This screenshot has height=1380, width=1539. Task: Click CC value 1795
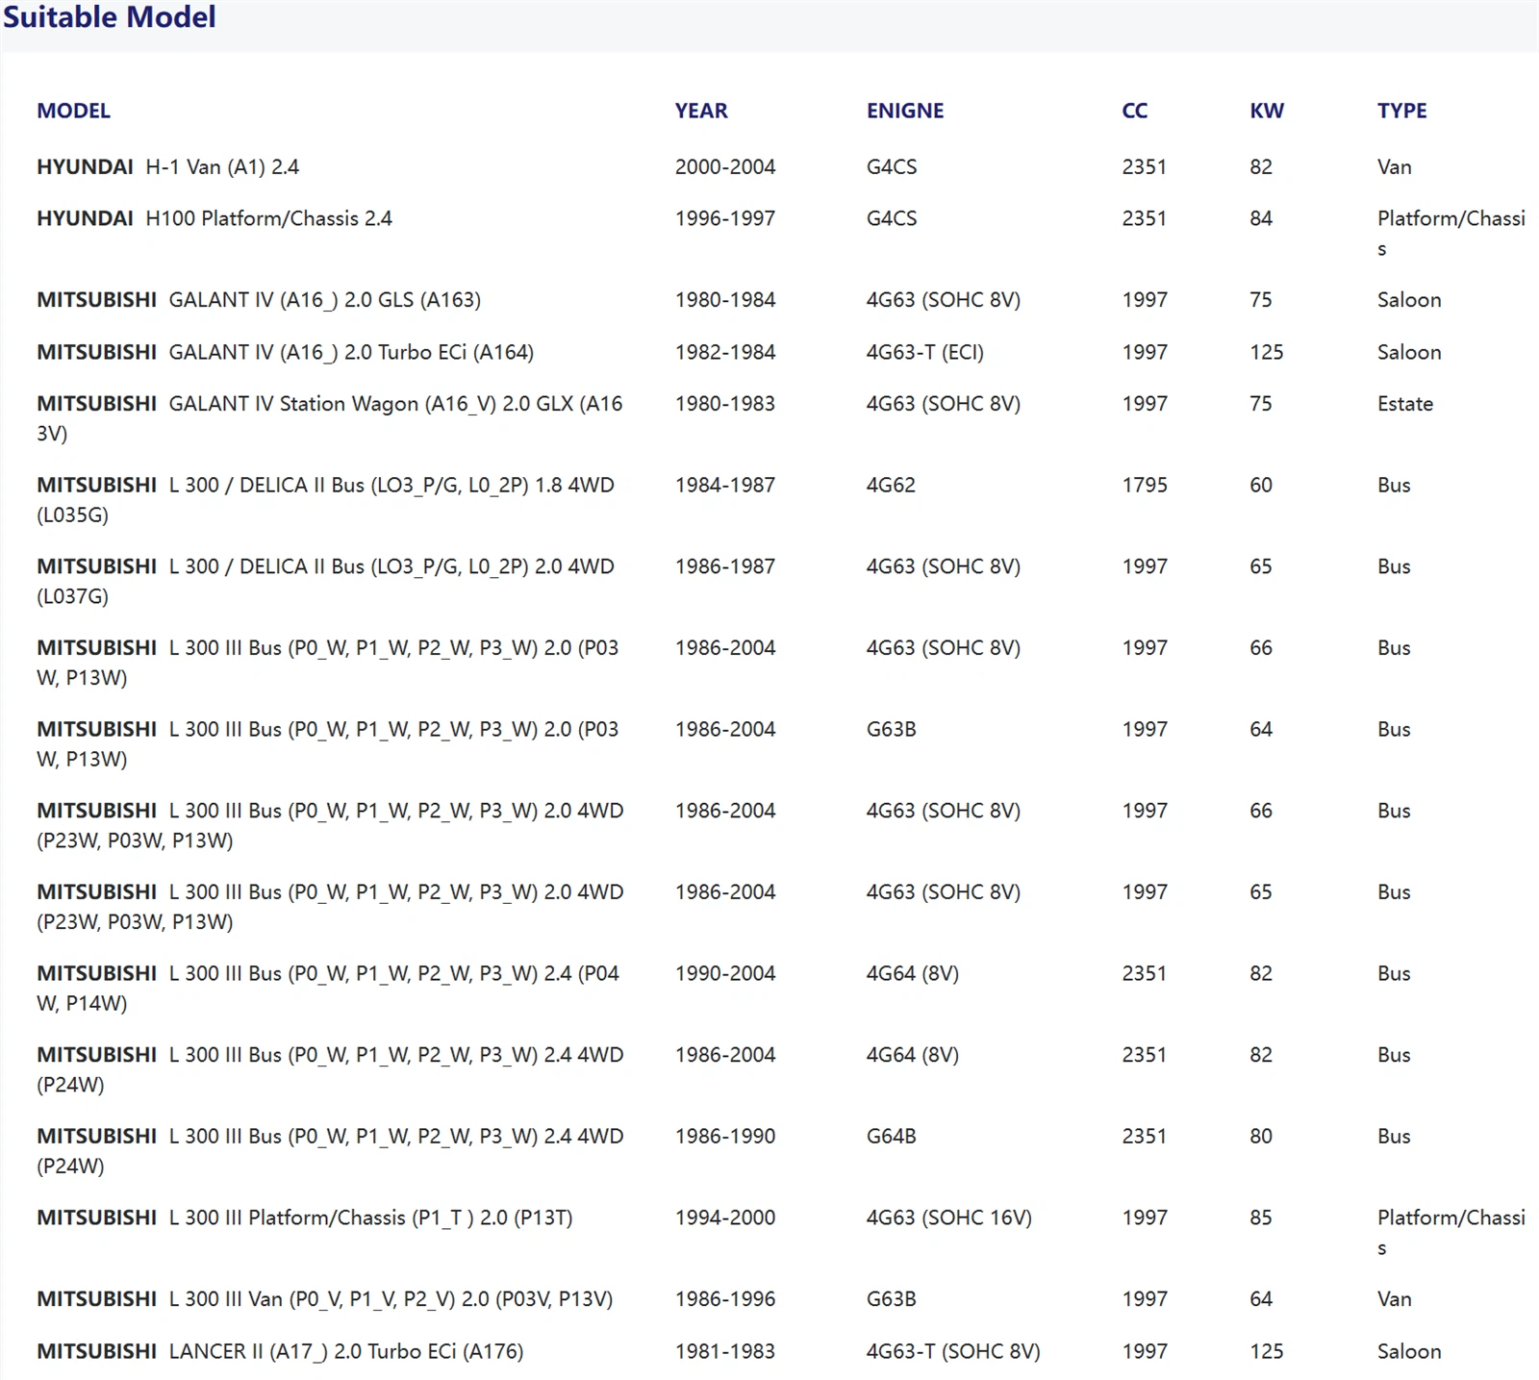click(1145, 485)
